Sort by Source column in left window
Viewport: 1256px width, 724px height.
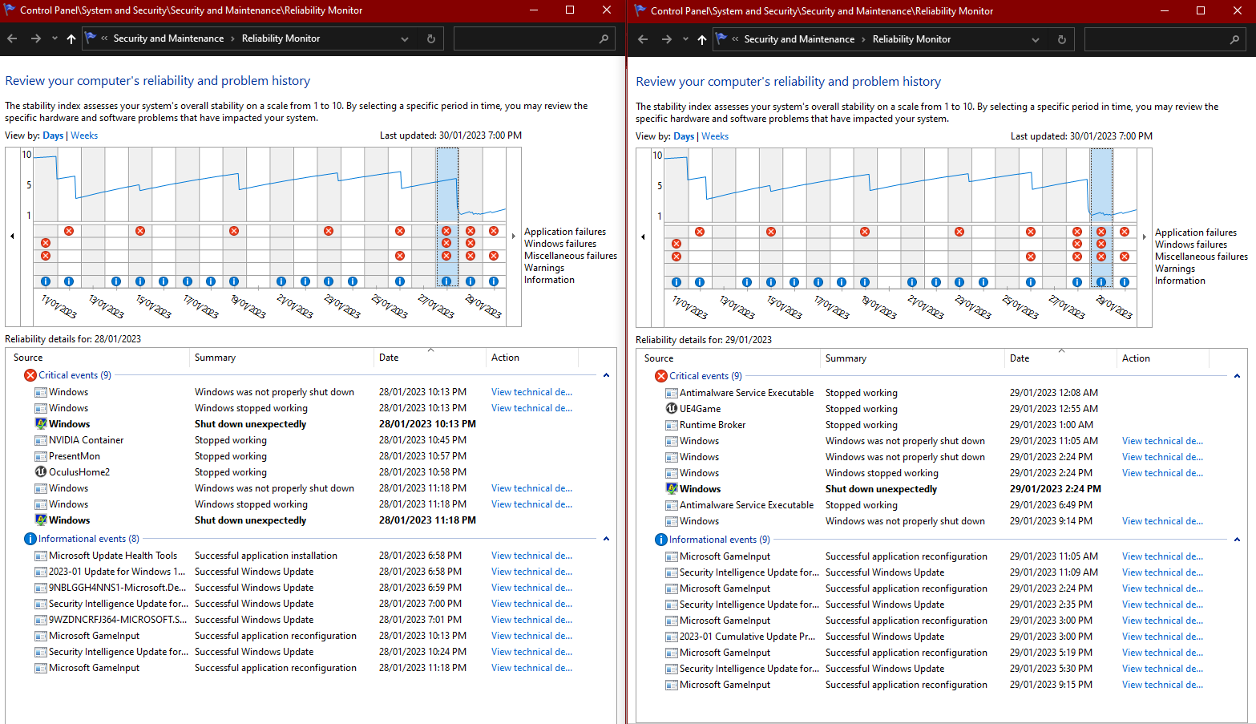98,358
